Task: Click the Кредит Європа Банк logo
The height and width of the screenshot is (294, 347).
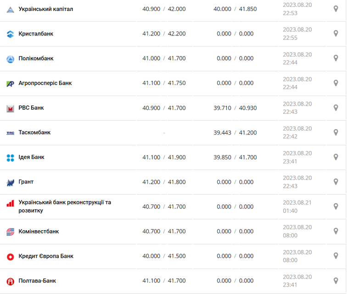Action: click(x=10, y=256)
